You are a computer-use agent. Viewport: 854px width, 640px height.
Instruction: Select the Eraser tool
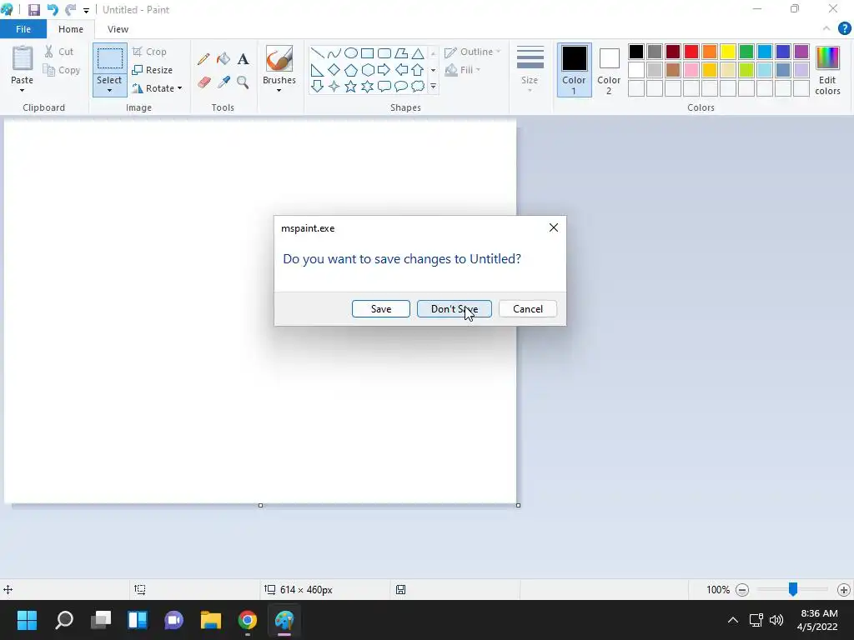(x=203, y=82)
